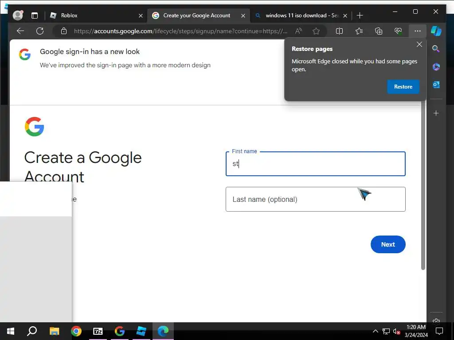Screen dimensions: 454x340
Task: Focus the First name field
Action: click(x=315, y=164)
